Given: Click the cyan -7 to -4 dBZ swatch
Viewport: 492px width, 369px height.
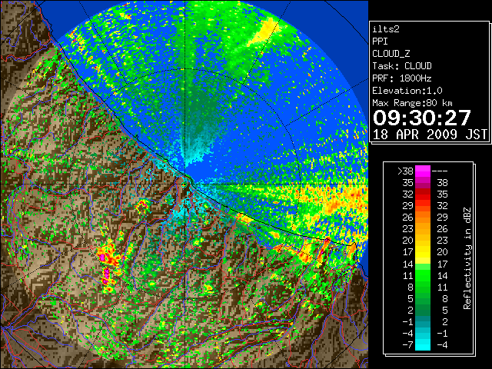Looking at the screenshot, I should 423,344.
